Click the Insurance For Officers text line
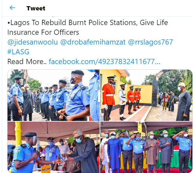 coord(43,33)
